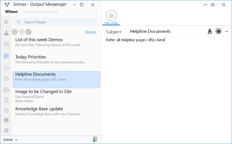
Task: Click the add note plus icon
Action: pos(15,32)
